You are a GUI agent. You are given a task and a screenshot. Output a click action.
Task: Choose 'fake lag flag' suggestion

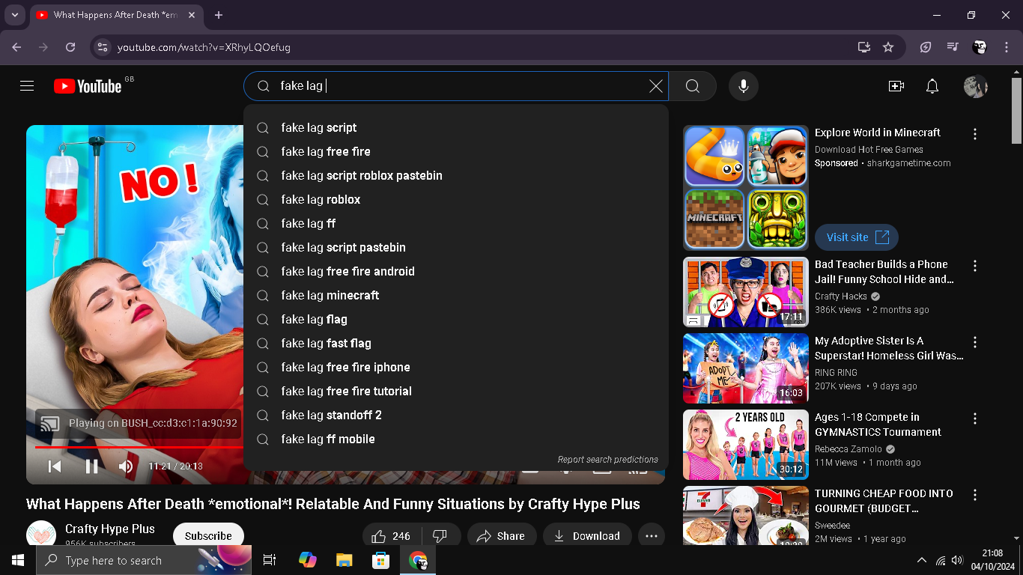(456, 320)
